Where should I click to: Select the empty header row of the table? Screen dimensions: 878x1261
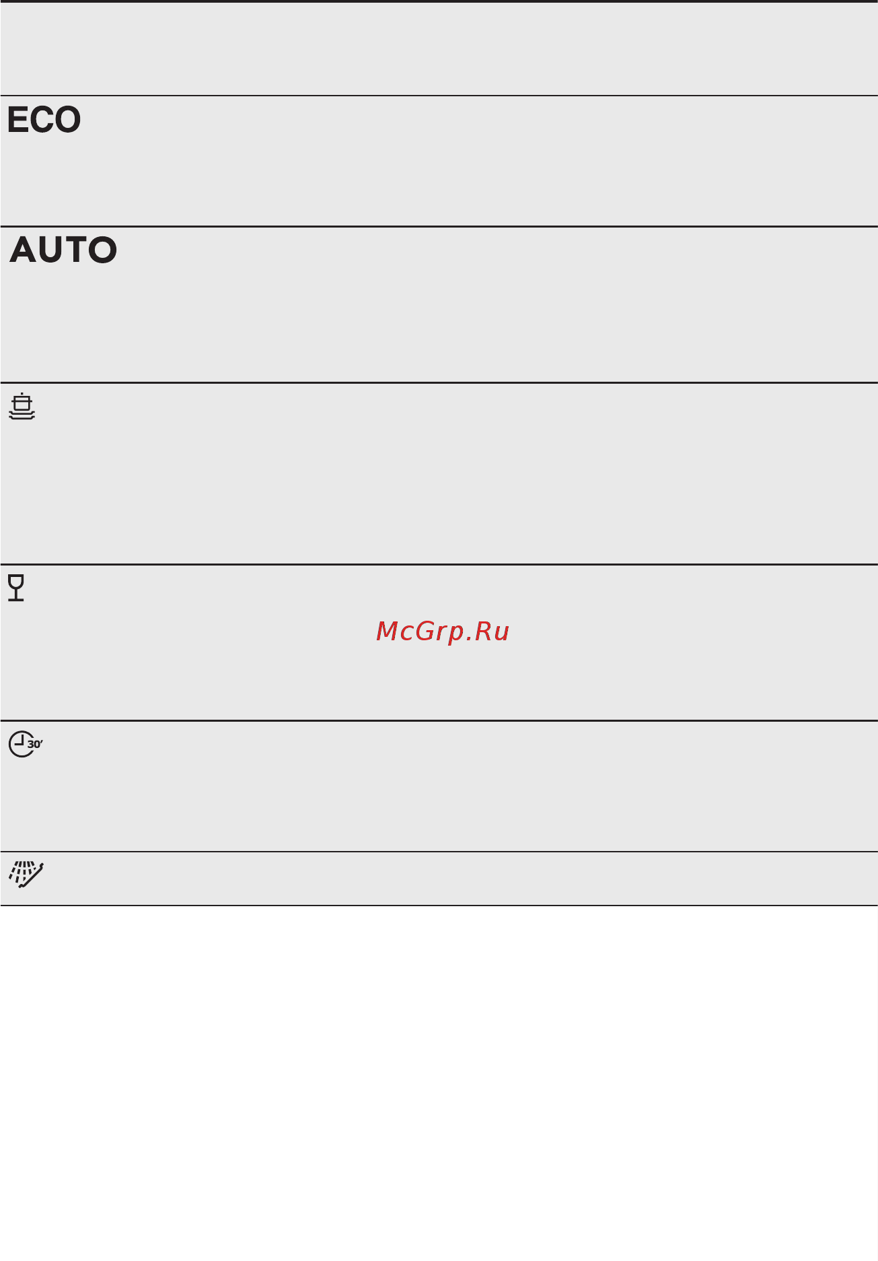[439, 48]
